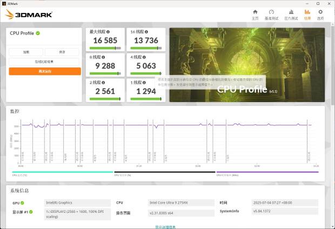Click the 9 288 score progress bar

pyautogui.click(x=105, y=73)
